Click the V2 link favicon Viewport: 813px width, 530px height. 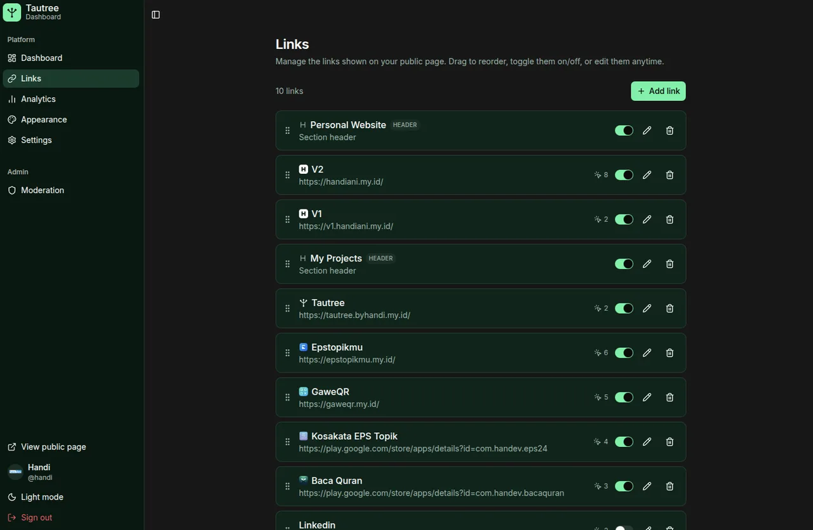(304, 169)
